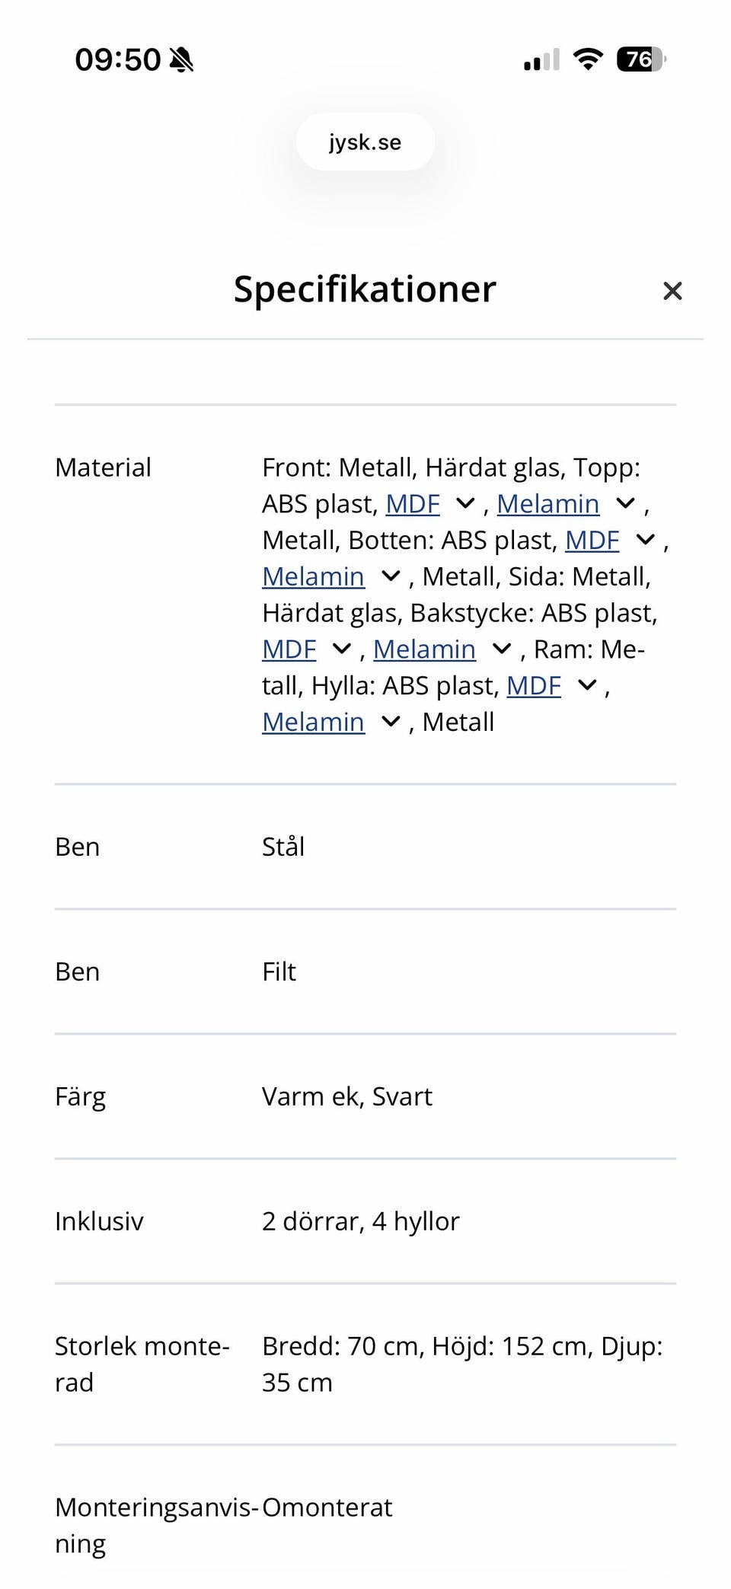
Task: Expand chevron beside Topp's MDF link
Action: pos(464,504)
